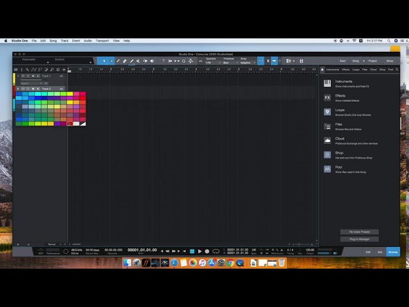Switch to Loops tab in browser

(356, 70)
